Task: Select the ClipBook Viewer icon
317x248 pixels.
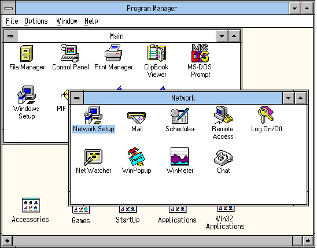Action: click(x=157, y=53)
